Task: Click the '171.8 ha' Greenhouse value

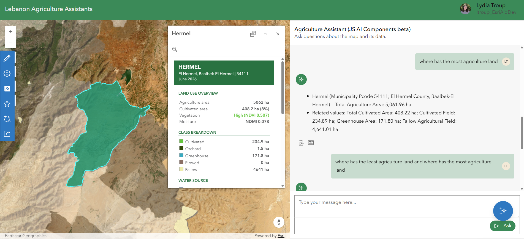Action: pos(260,156)
